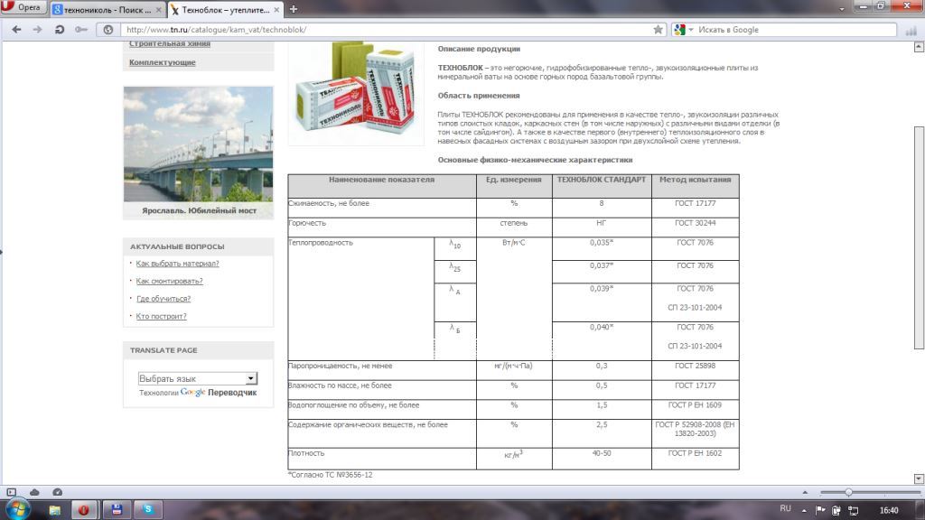Adjust the zoom slider in status bar
The image size is (925, 520).
pyautogui.click(x=848, y=492)
